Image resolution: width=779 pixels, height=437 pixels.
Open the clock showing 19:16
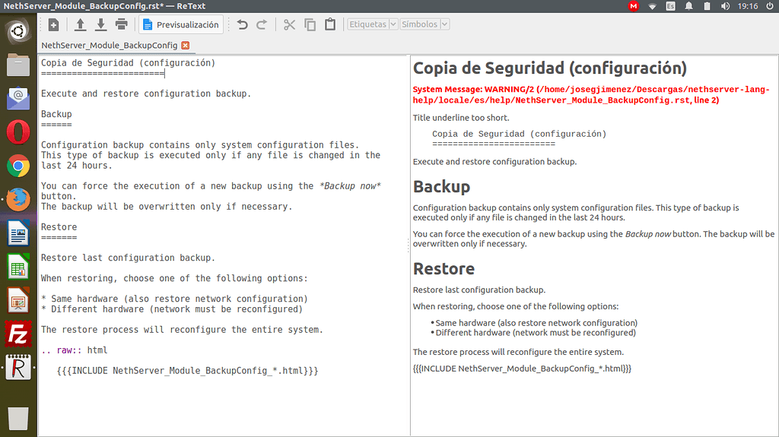(x=748, y=6)
